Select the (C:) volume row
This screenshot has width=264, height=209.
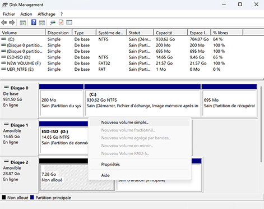[122, 39]
